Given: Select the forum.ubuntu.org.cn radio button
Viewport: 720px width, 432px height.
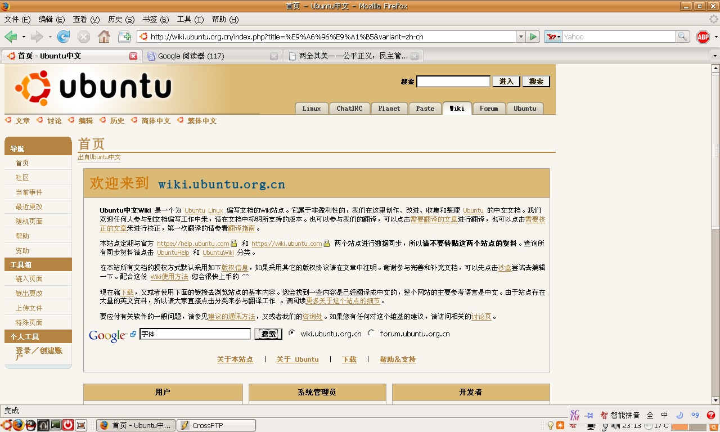Looking at the screenshot, I should pos(371,333).
